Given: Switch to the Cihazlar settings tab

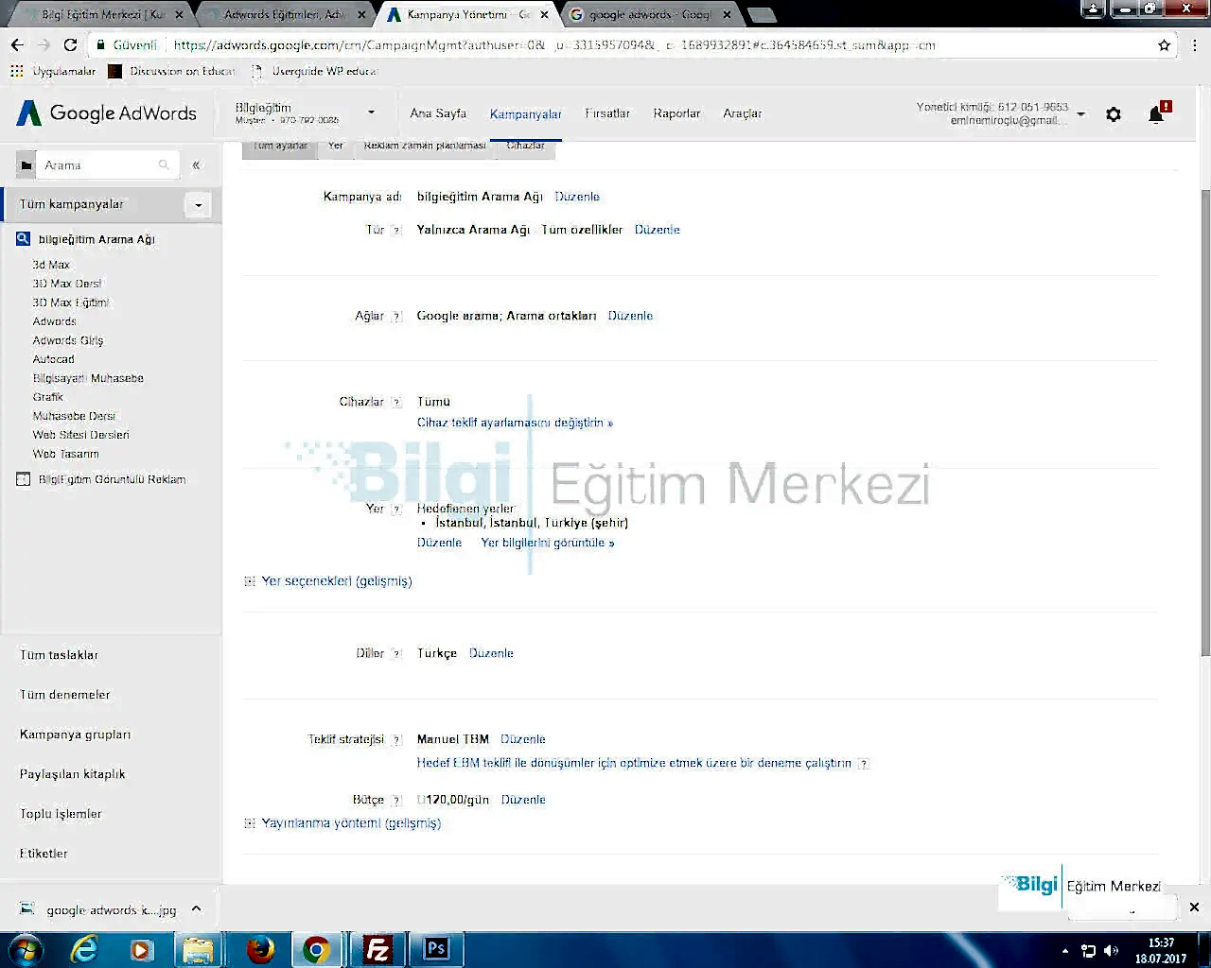Looking at the screenshot, I should pos(525,146).
